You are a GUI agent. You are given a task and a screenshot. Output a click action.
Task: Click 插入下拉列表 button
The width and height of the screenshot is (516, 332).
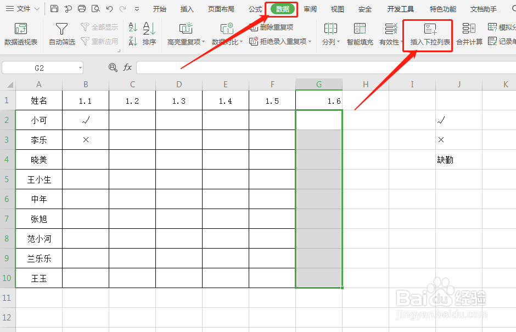point(430,35)
